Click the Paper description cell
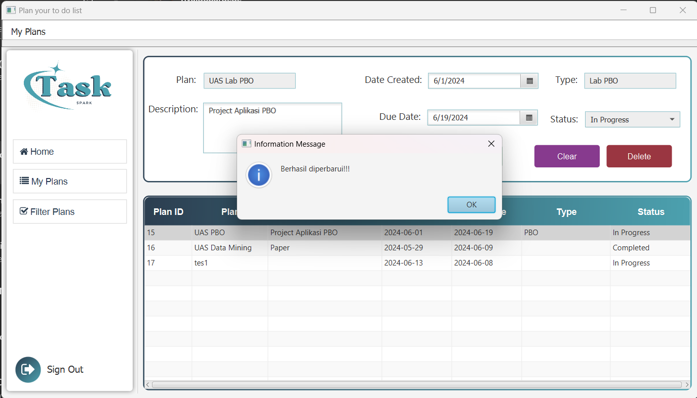The image size is (697, 398). (325, 248)
